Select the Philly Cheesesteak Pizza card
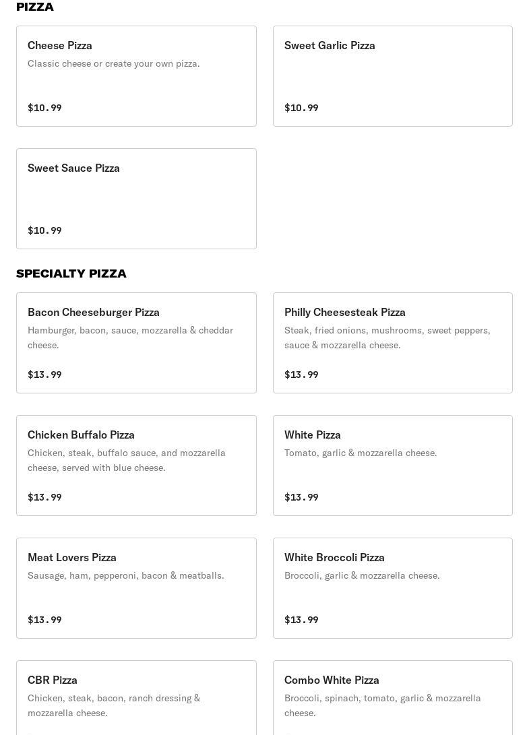This screenshot has width=529, height=735. click(392, 342)
